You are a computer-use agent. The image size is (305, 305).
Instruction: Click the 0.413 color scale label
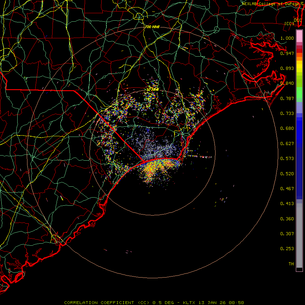coord(287,204)
